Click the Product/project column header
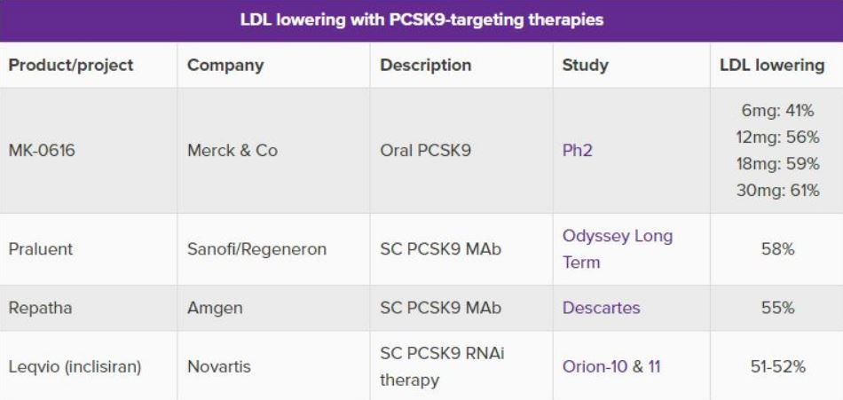843x400 pixels. tap(71, 65)
